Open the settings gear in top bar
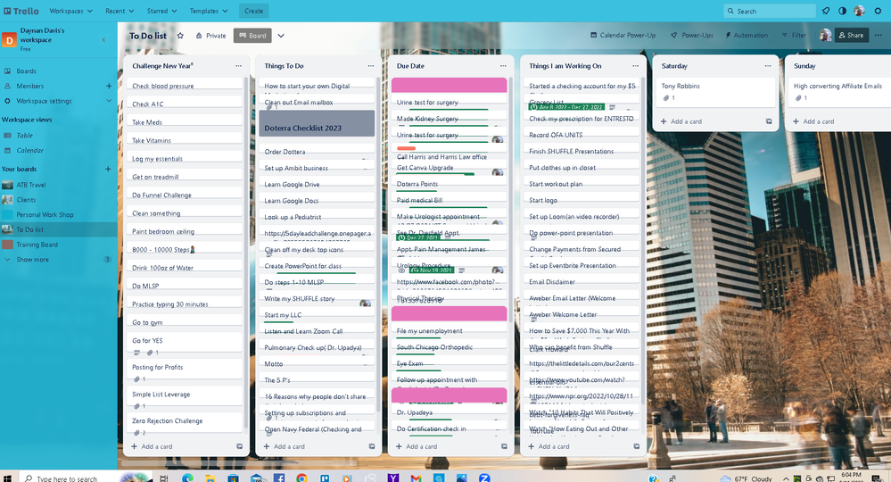The width and height of the screenshot is (891, 482). tap(878, 11)
